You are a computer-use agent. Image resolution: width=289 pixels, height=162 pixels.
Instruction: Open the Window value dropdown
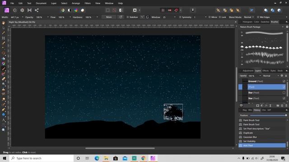point(175,17)
